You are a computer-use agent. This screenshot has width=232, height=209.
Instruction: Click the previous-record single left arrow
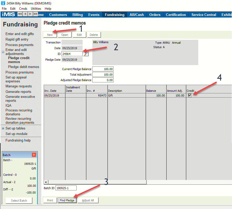click(x=25, y=14)
